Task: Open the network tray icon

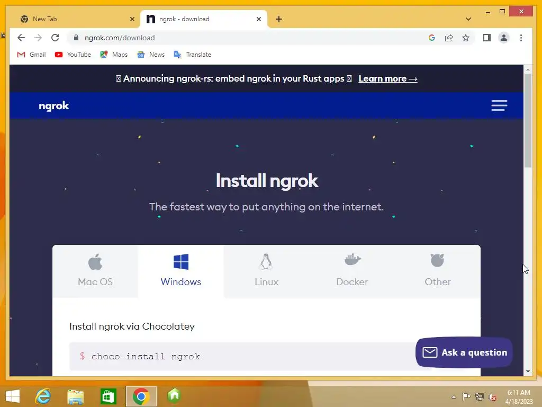Action: point(479,396)
